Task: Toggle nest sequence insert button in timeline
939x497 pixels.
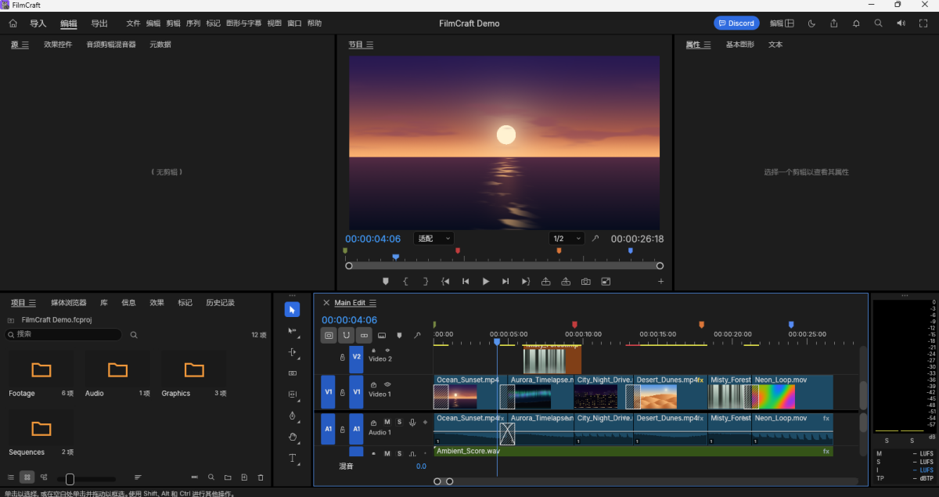Action: 329,335
